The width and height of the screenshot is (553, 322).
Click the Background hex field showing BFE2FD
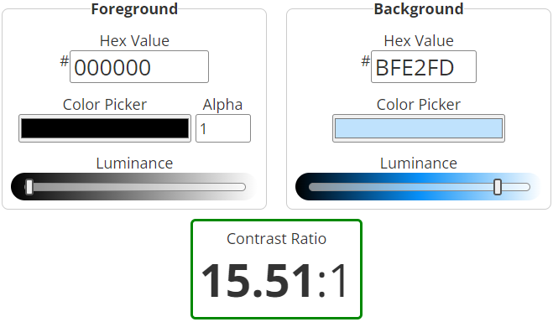(424, 67)
